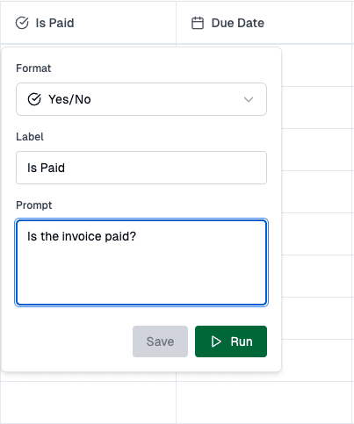Select bottom empty cell in Due Date column
This screenshot has width=354, height=424.
264,402
